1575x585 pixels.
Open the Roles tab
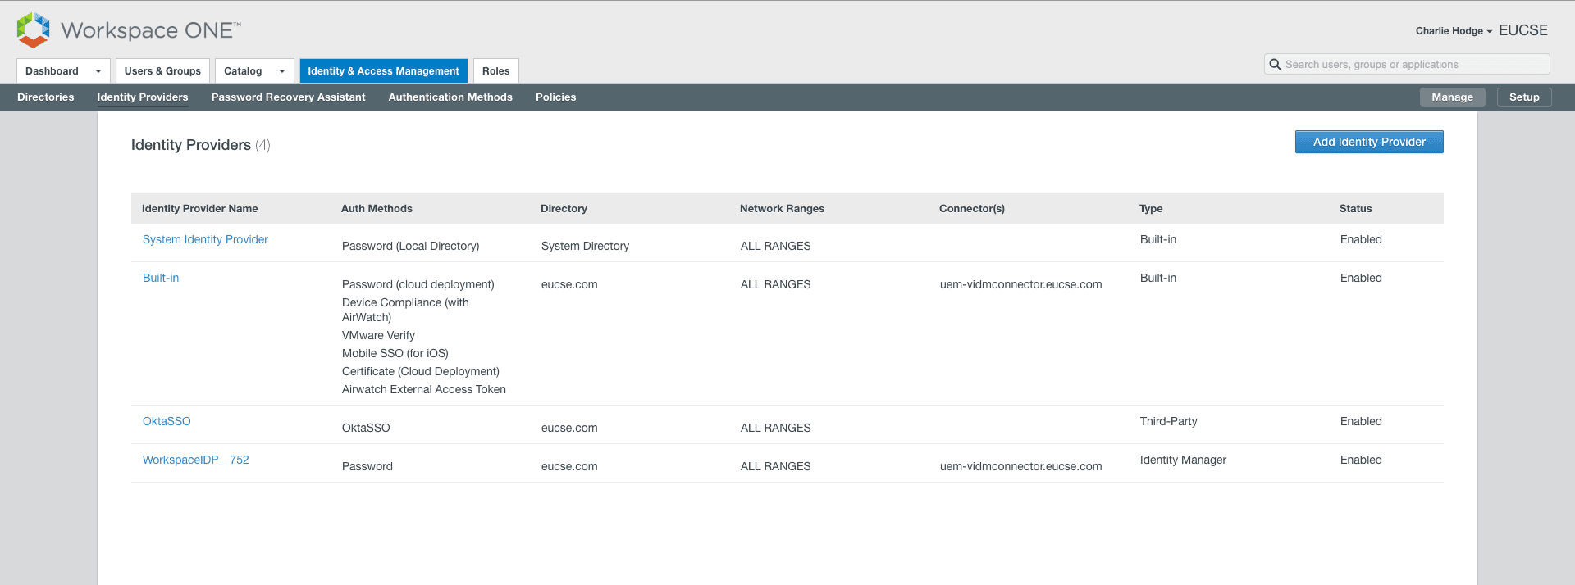coord(496,71)
